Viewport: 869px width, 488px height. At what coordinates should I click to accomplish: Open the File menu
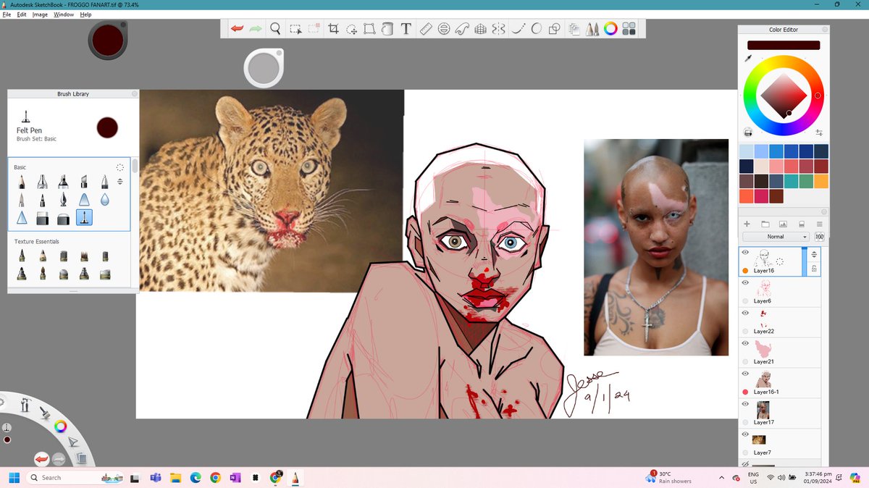coord(7,14)
